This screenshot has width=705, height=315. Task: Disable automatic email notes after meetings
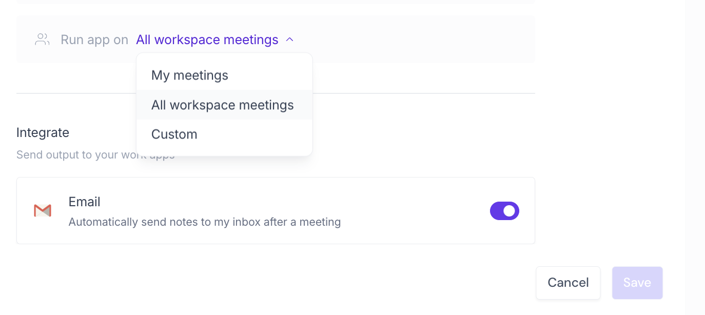pos(504,210)
